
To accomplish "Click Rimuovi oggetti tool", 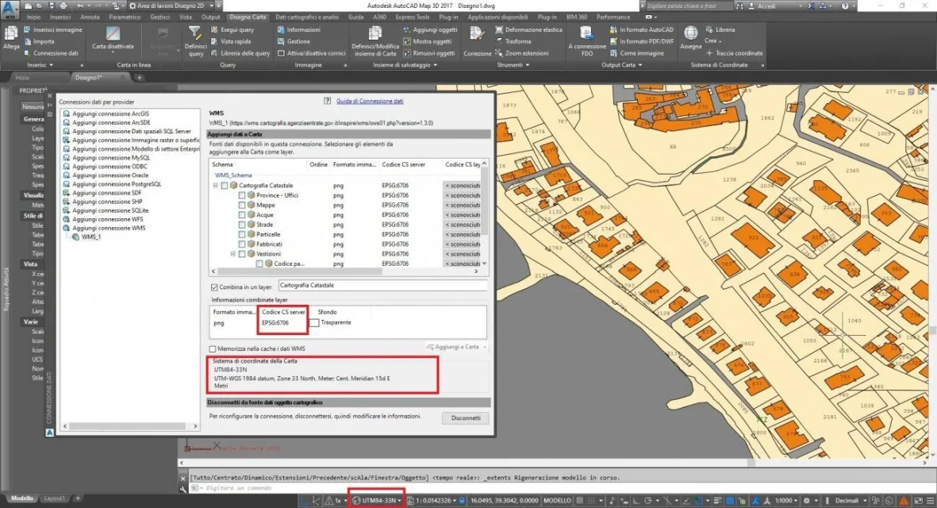I will click(428, 53).
